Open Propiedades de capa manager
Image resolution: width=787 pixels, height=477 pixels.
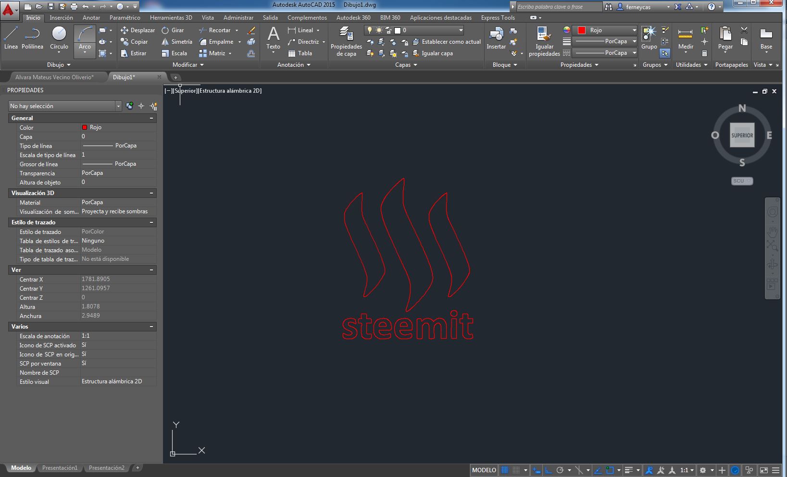click(346, 41)
